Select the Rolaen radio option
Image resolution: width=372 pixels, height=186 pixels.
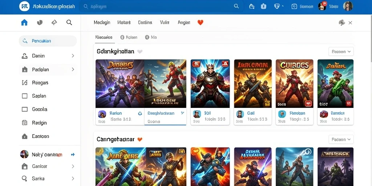coord(122,37)
